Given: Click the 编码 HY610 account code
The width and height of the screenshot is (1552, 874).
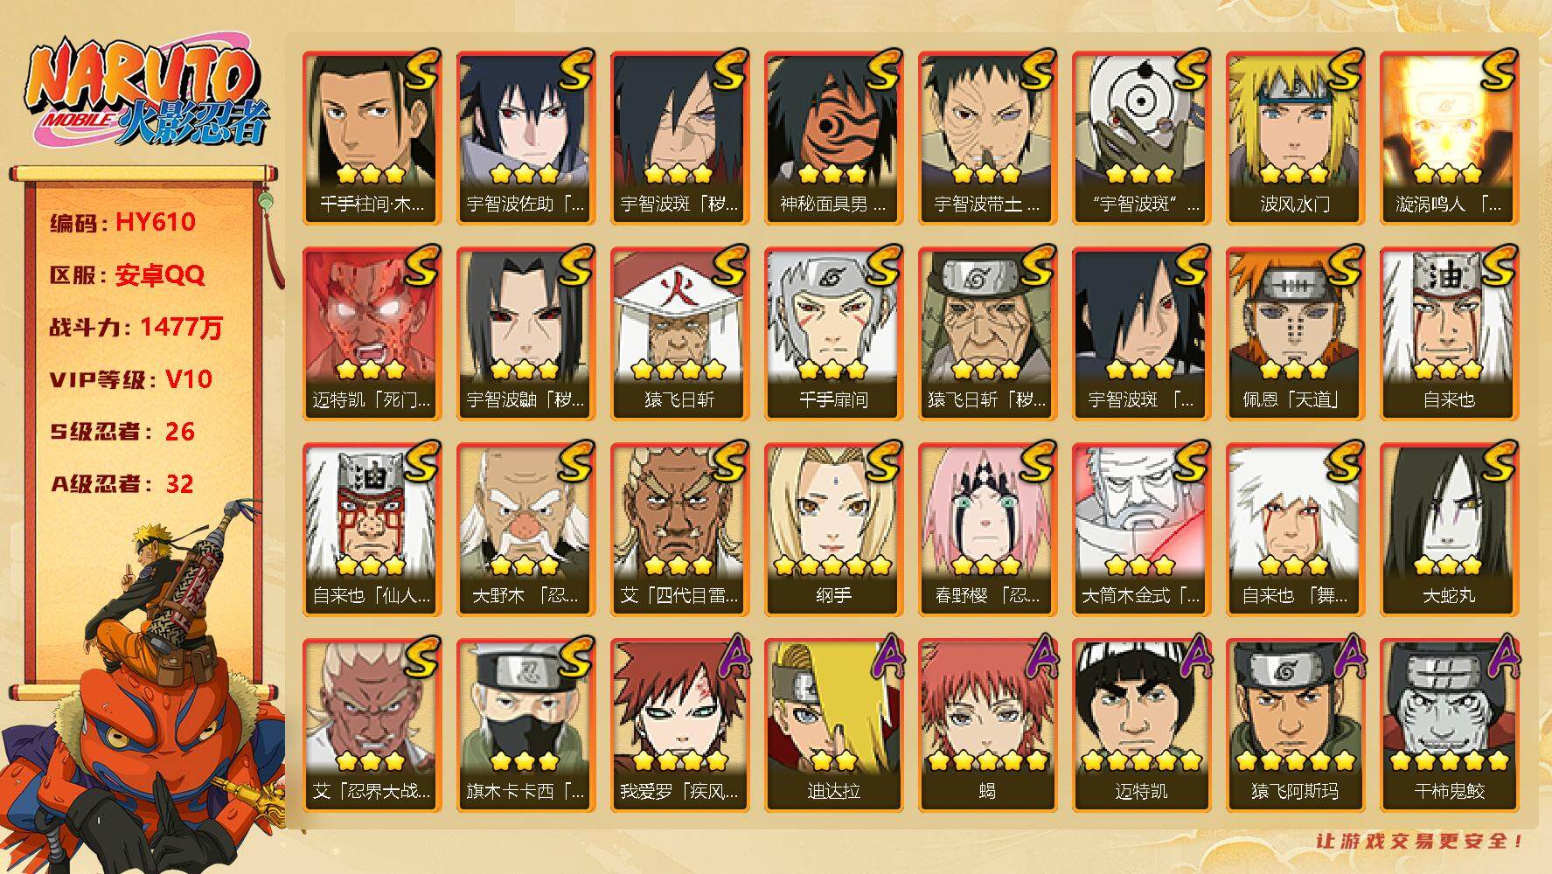Looking at the screenshot, I should click(x=122, y=222).
